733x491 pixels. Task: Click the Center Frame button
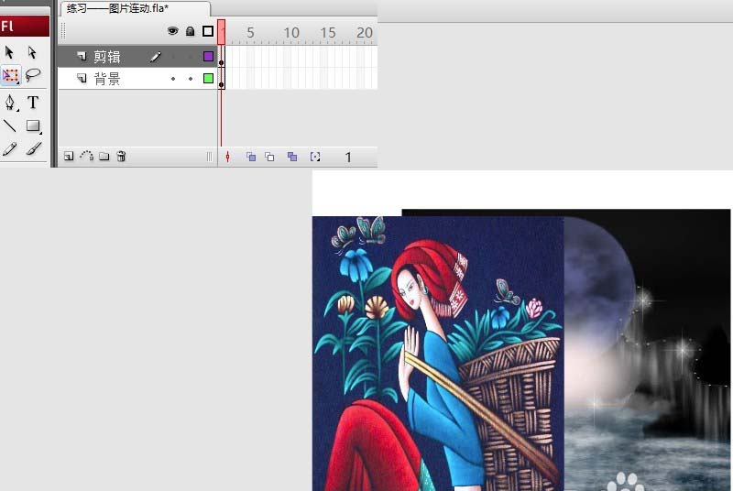click(x=227, y=157)
